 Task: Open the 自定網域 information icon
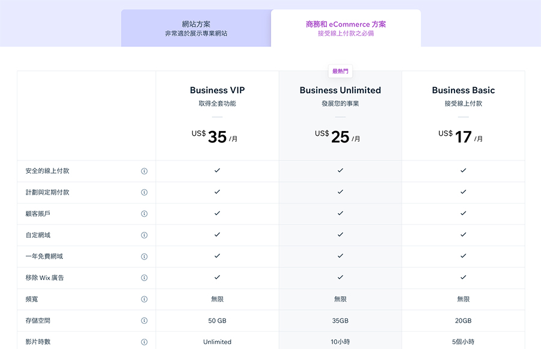144,235
